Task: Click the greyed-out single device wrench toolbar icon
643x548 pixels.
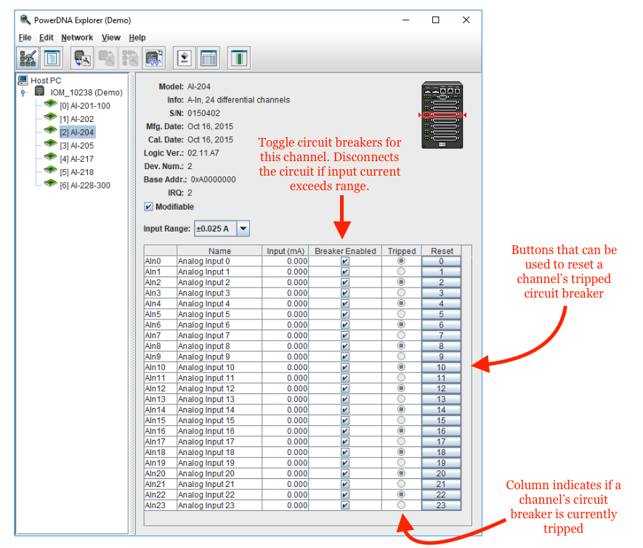Action: [x=106, y=58]
